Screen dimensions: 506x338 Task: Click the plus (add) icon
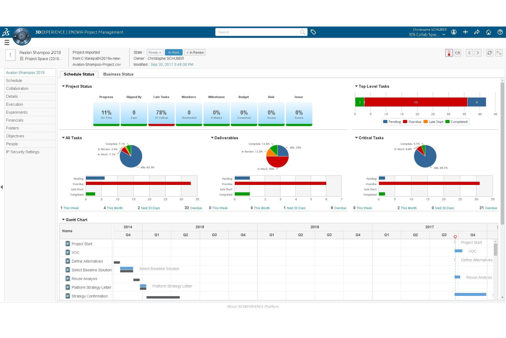point(465,32)
